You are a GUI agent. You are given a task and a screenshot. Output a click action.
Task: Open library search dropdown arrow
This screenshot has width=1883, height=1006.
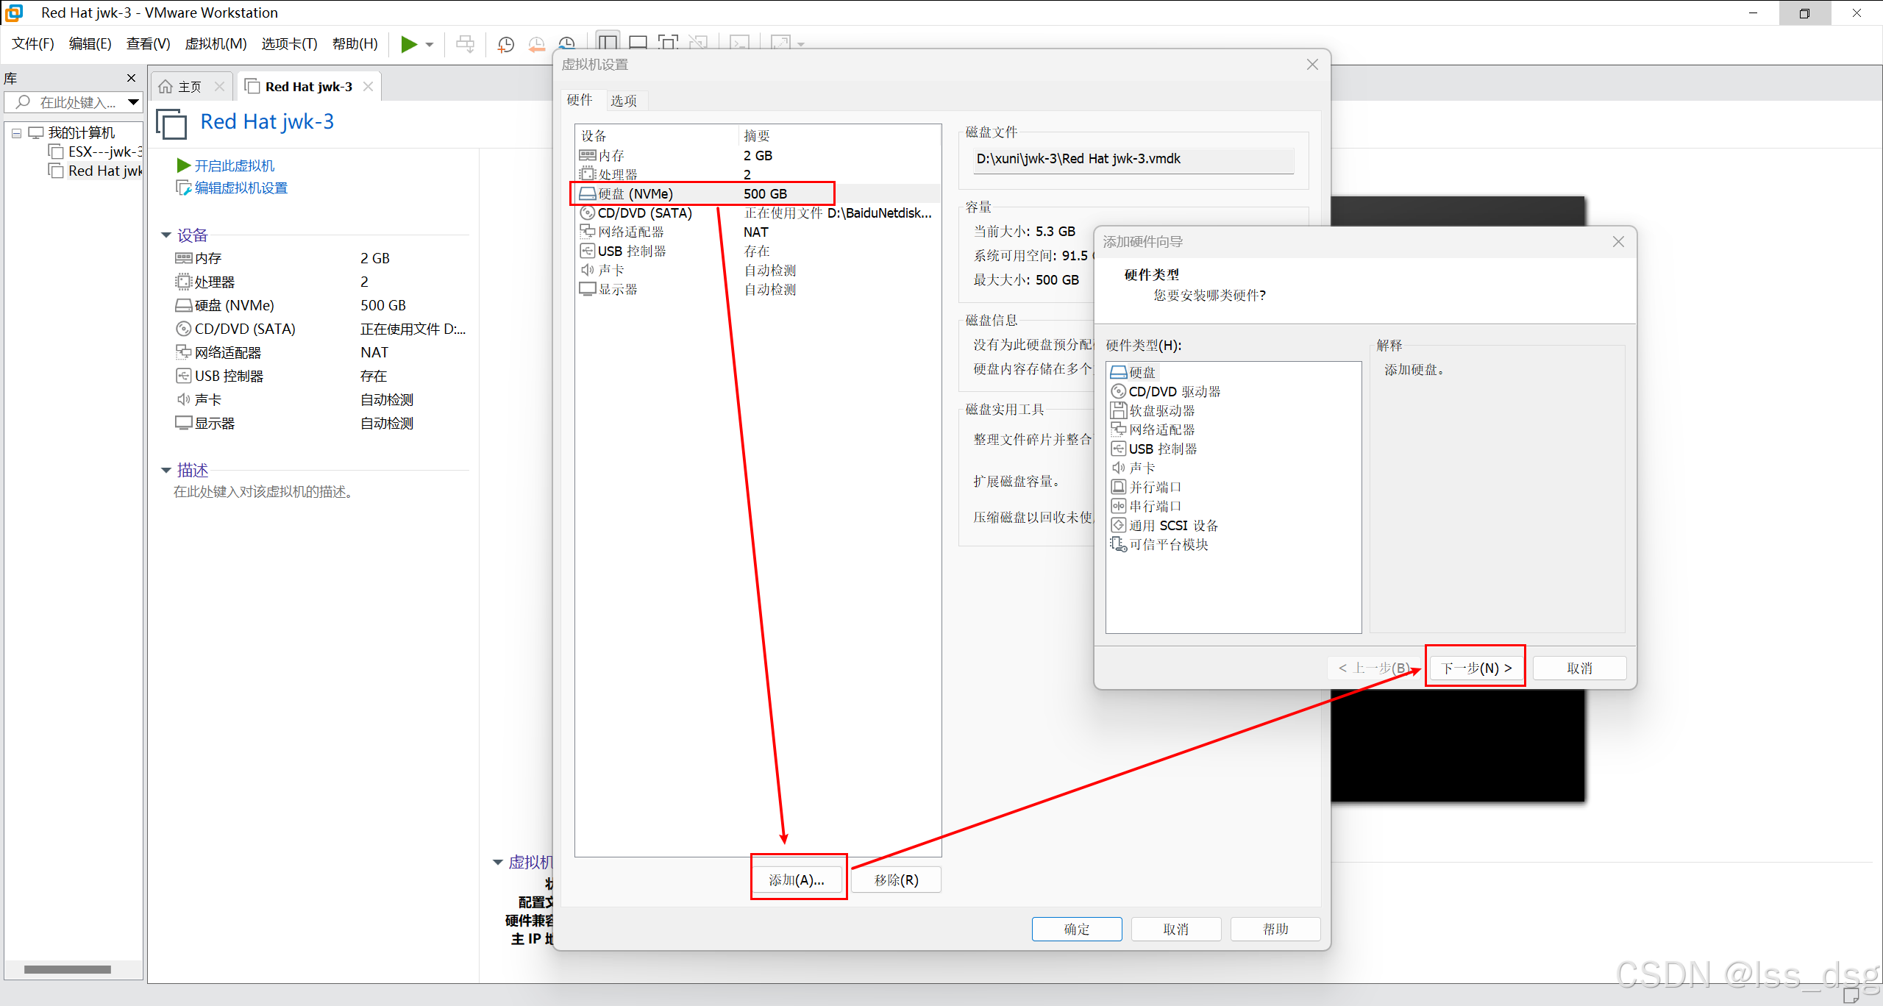133,102
